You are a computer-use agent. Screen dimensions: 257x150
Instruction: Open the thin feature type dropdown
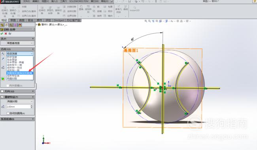[20, 101]
